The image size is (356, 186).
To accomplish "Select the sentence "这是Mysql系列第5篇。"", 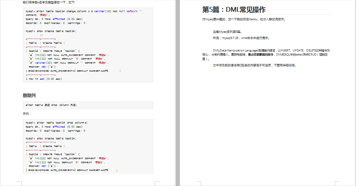I will pyautogui.click(x=227, y=32).
